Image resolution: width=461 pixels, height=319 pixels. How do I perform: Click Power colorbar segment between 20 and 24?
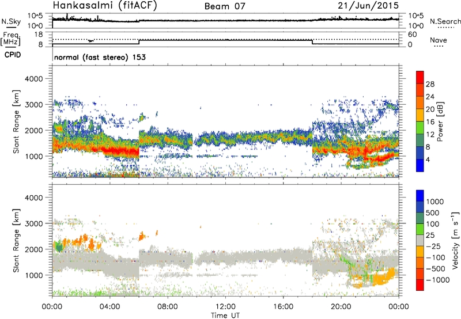coord(420,102)
